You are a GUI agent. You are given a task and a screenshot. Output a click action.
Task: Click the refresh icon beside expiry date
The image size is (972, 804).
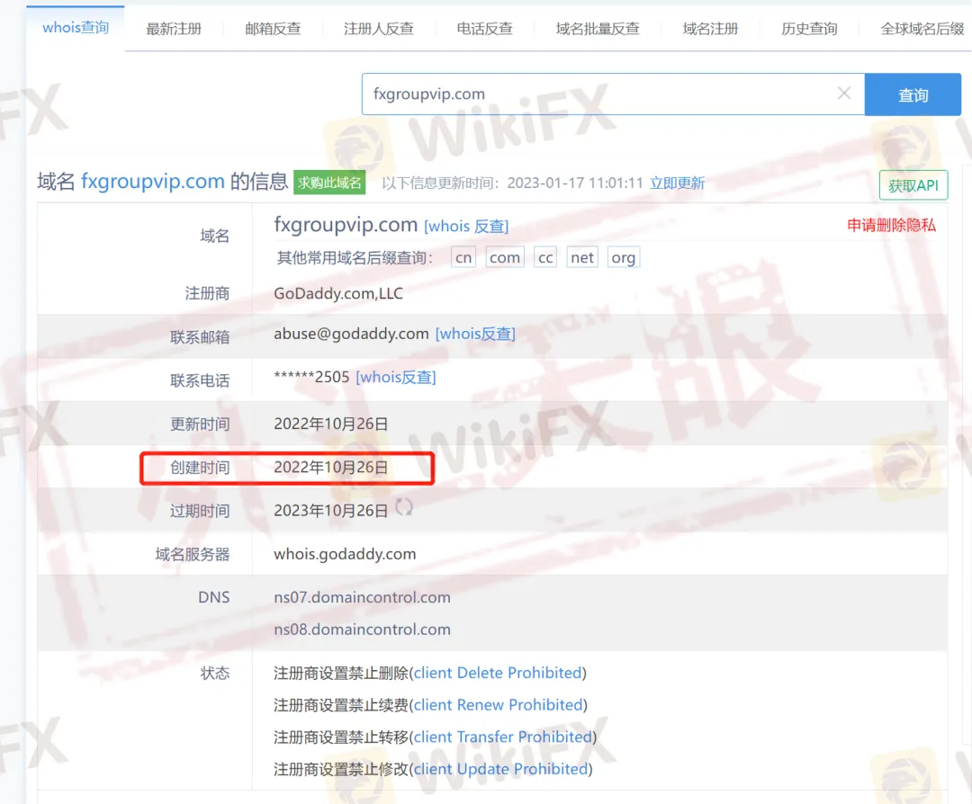(404, 507)
